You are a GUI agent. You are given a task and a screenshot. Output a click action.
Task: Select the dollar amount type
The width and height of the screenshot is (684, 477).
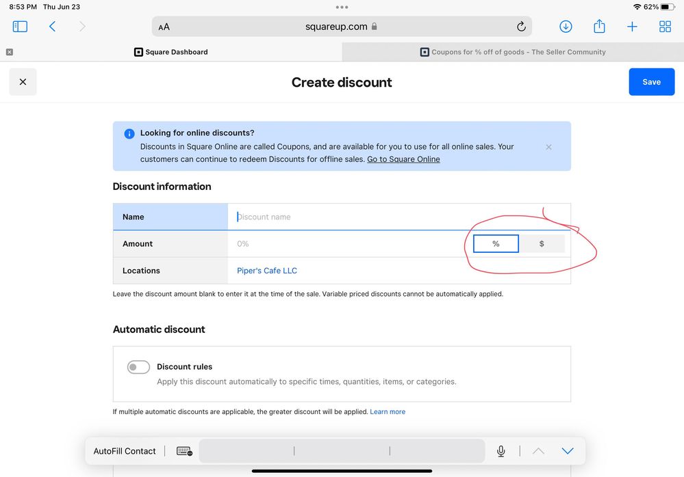point(542,244)
